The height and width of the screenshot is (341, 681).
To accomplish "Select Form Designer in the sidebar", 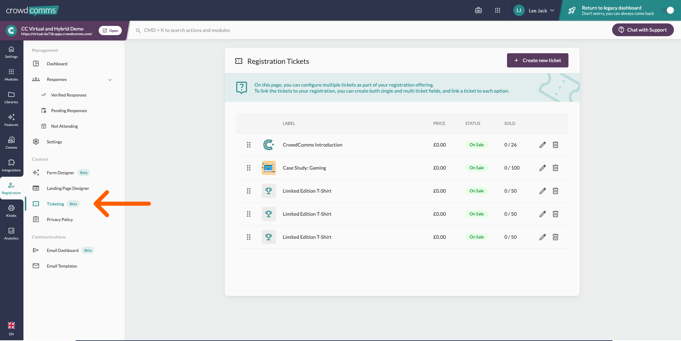I will (61, 173).
